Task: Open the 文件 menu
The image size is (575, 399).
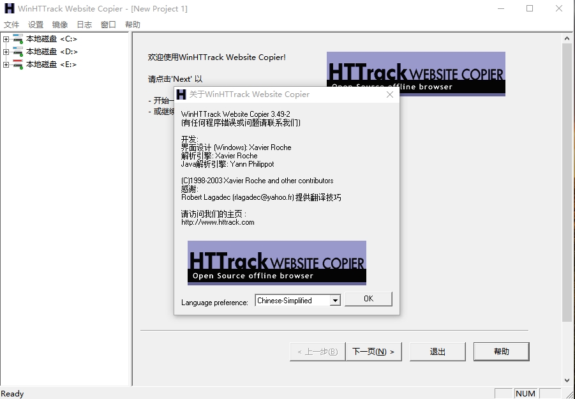Action: pyautogui.click(x=11, y=24)
